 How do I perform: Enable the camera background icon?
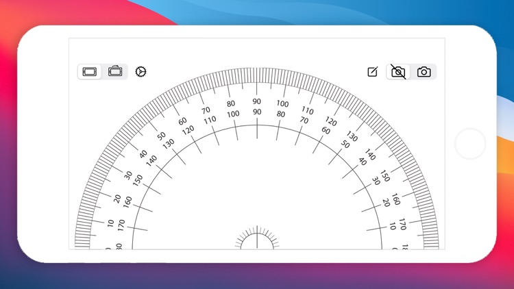tap(424, 72)
